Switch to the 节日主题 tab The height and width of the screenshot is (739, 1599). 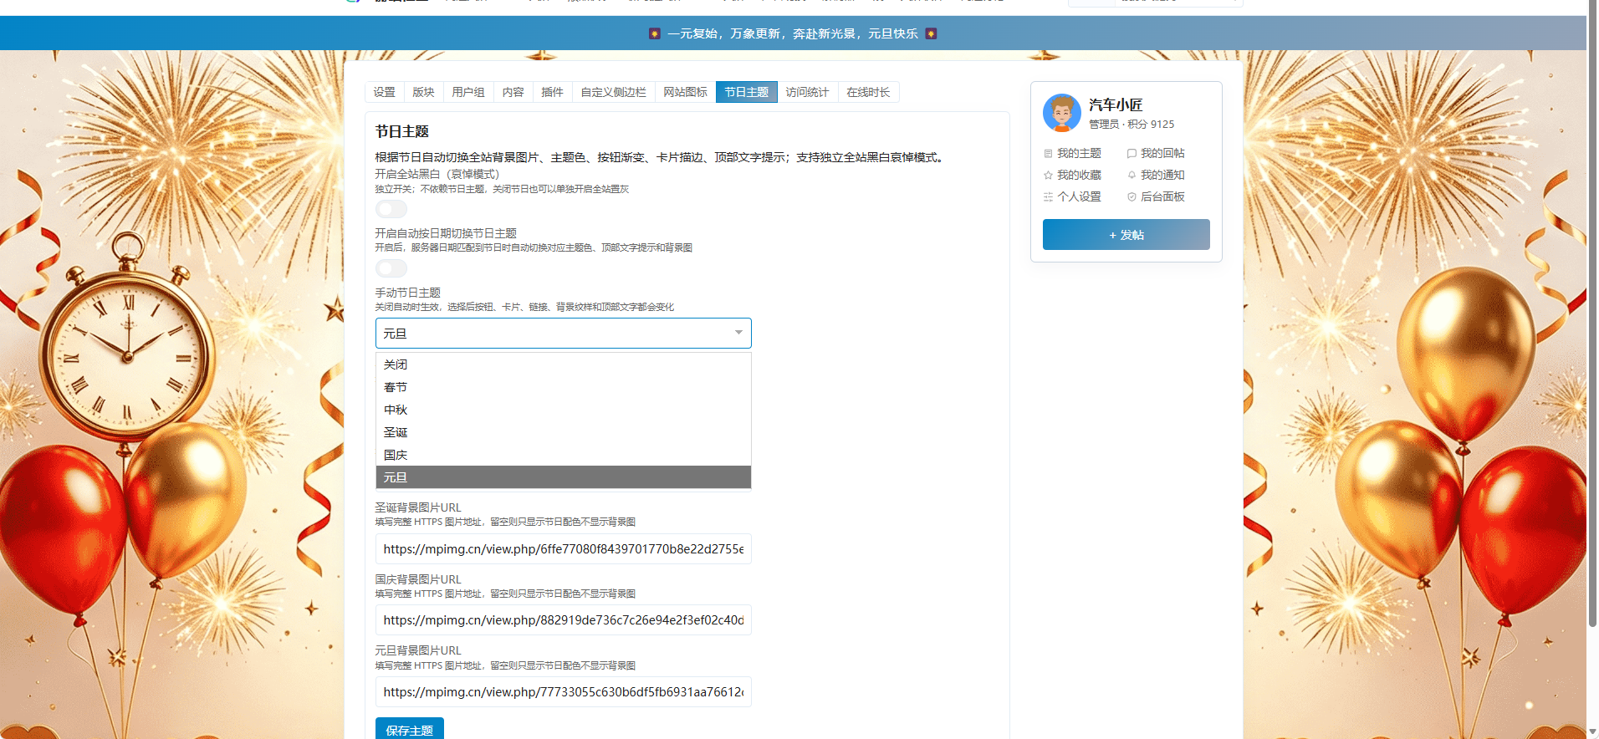pos(747,92)
